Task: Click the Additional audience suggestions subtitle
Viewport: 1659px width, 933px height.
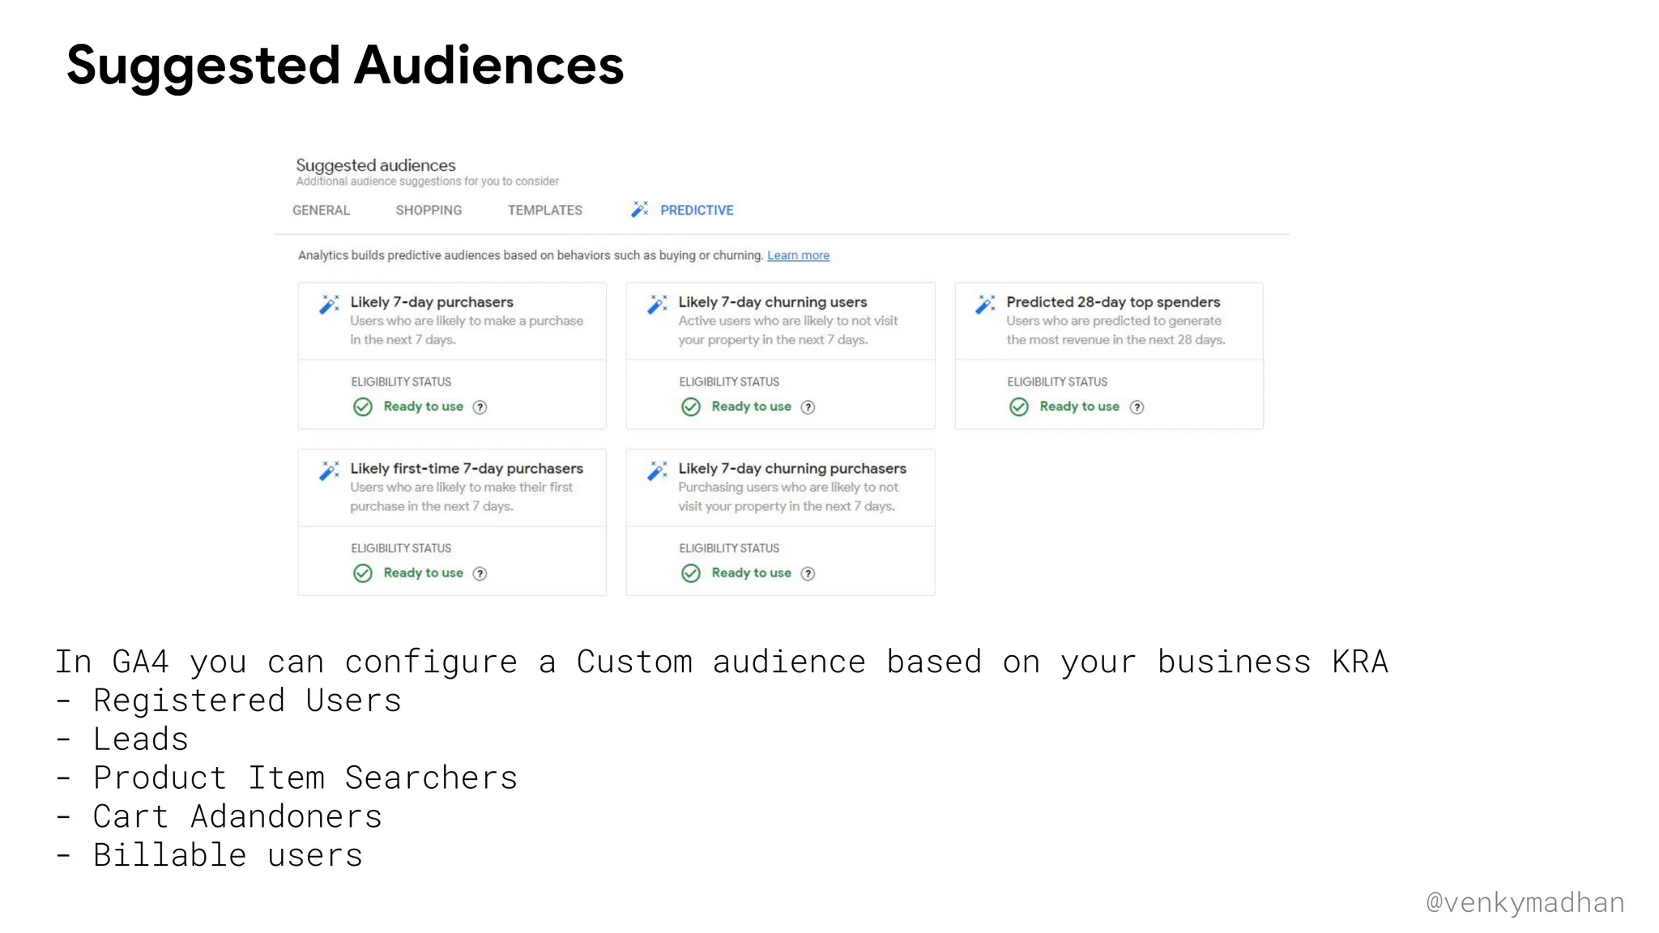Action: tap(427, 181)
